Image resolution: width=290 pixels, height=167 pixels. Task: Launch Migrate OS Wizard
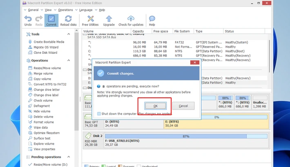point(43,47)
